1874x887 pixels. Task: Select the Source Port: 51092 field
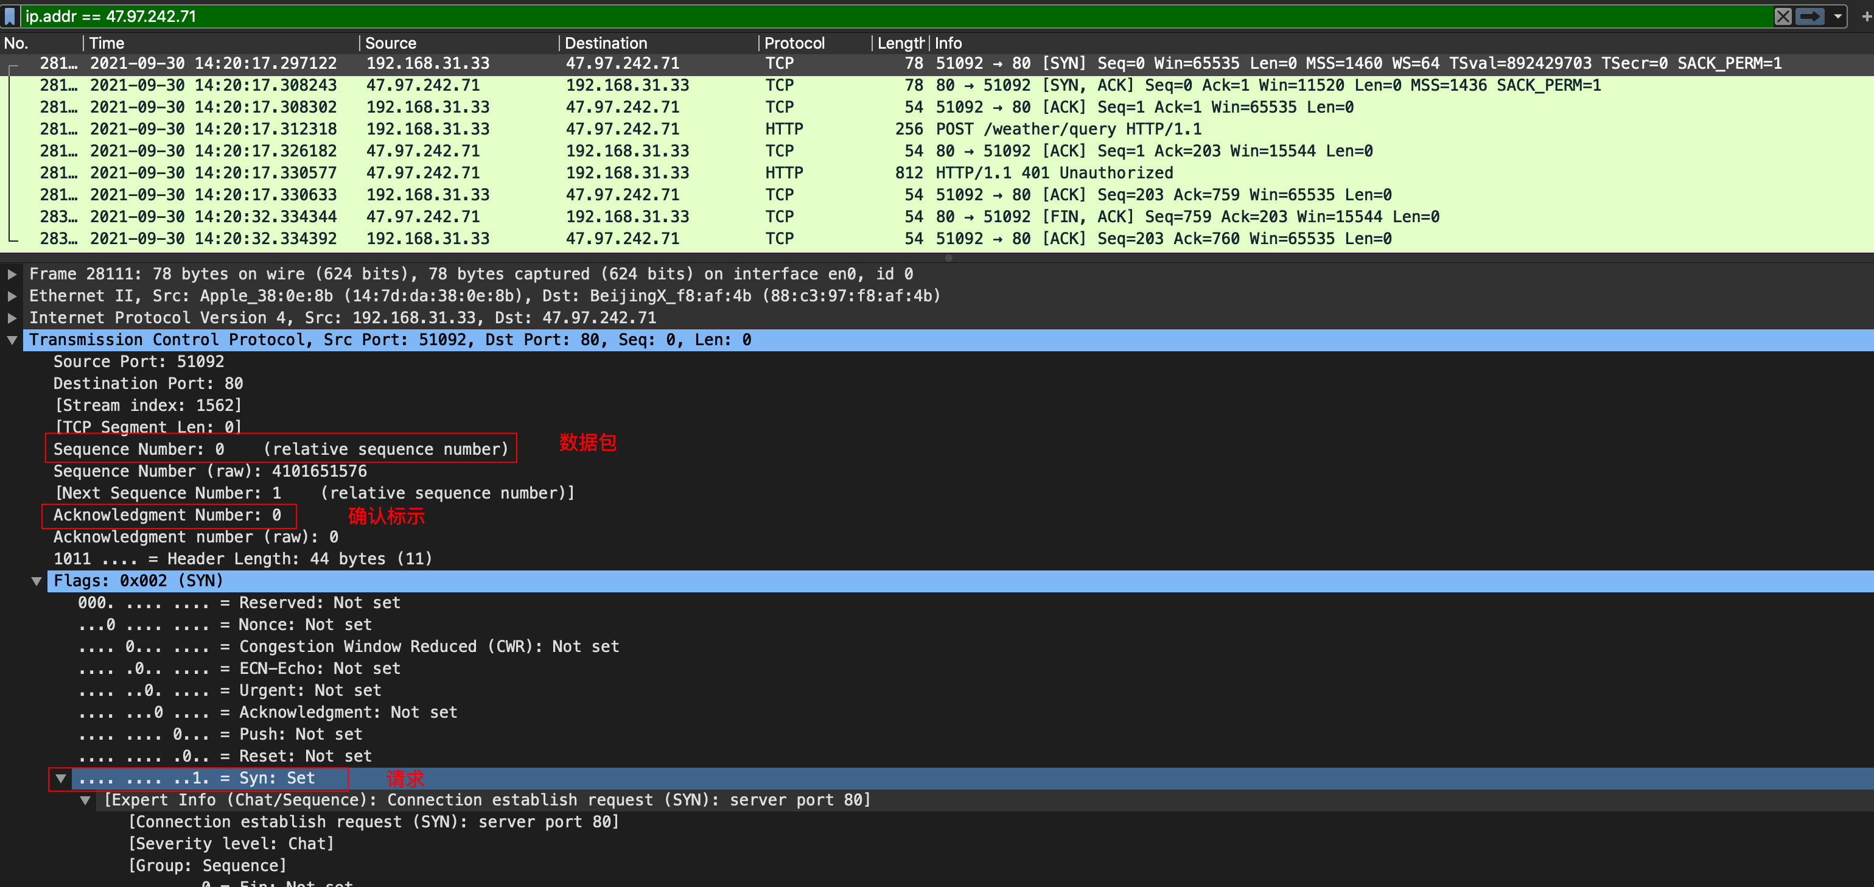click(139, 362)
